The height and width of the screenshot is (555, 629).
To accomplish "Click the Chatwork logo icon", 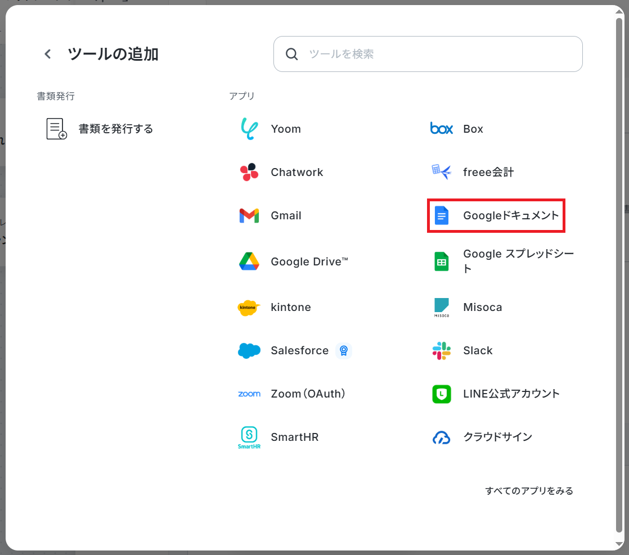I will [249, 172].
